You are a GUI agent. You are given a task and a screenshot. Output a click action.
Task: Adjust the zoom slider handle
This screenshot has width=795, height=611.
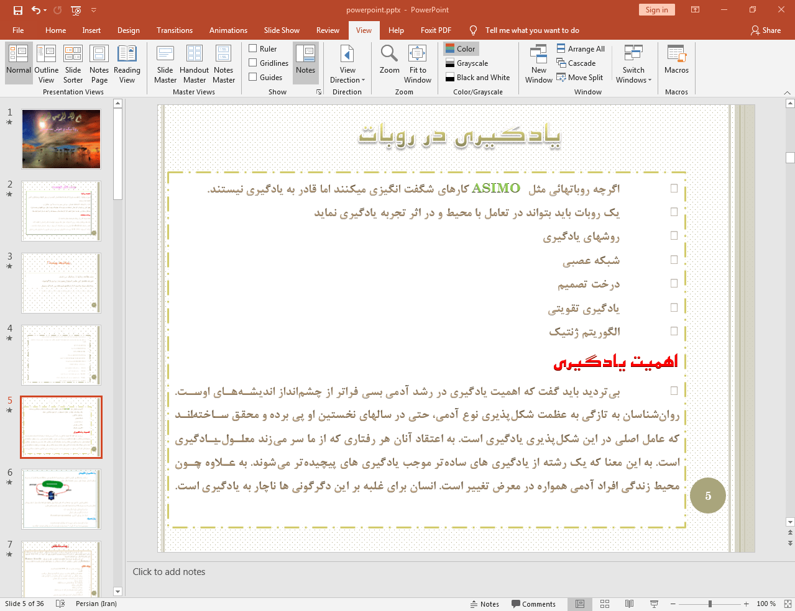click(x=710, y=604)
